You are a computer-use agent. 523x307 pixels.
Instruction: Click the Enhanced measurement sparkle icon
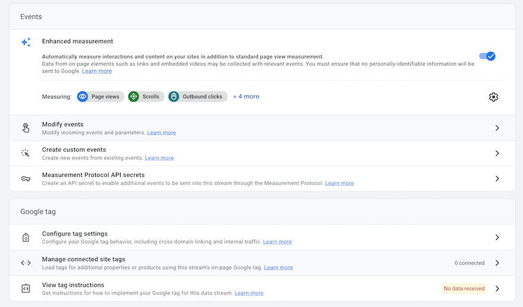(x=26, y=42)
